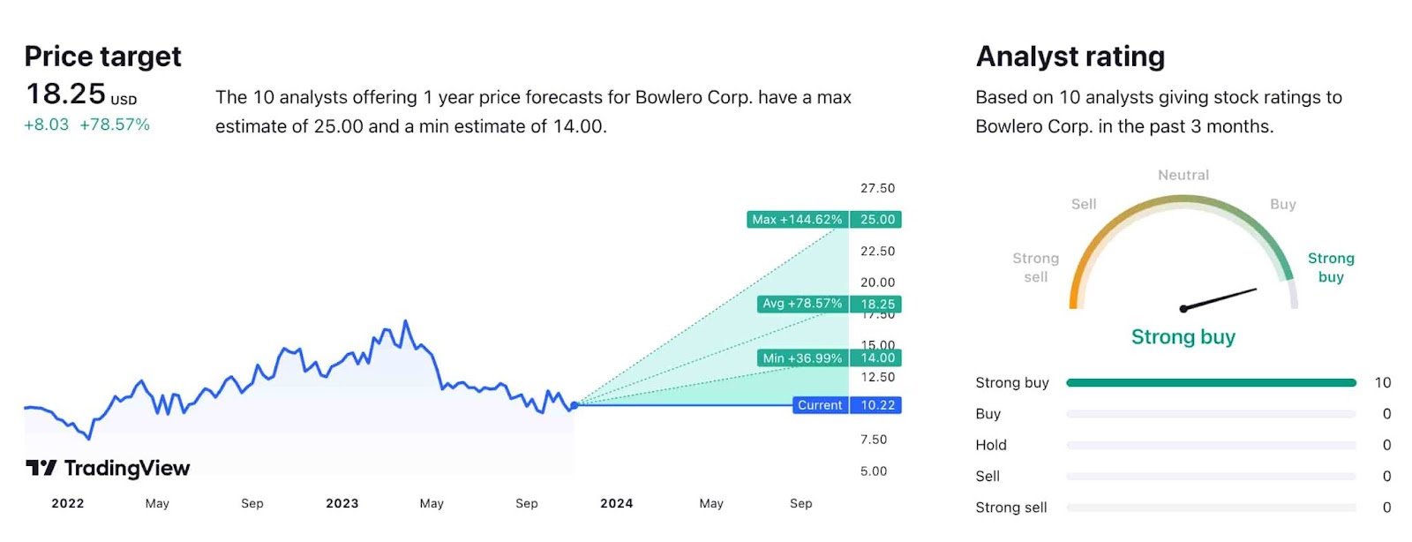Click the 2022 label on time axis
Viewport: 1412px width, 542px height.
pyautogui.click(x=67, y=503)
